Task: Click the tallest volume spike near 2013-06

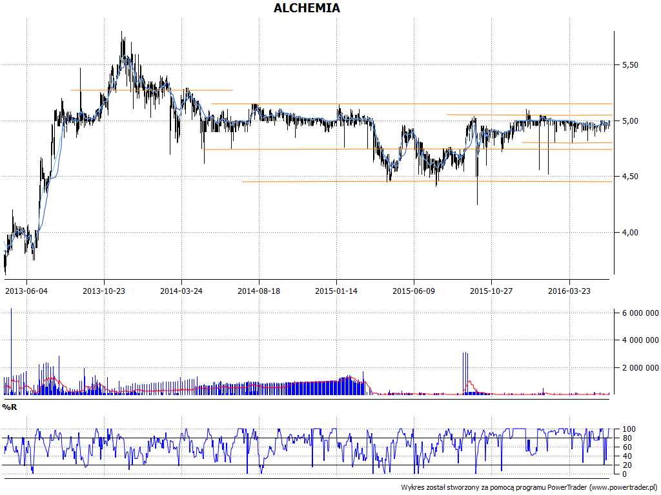Action: tap(11, 351)
